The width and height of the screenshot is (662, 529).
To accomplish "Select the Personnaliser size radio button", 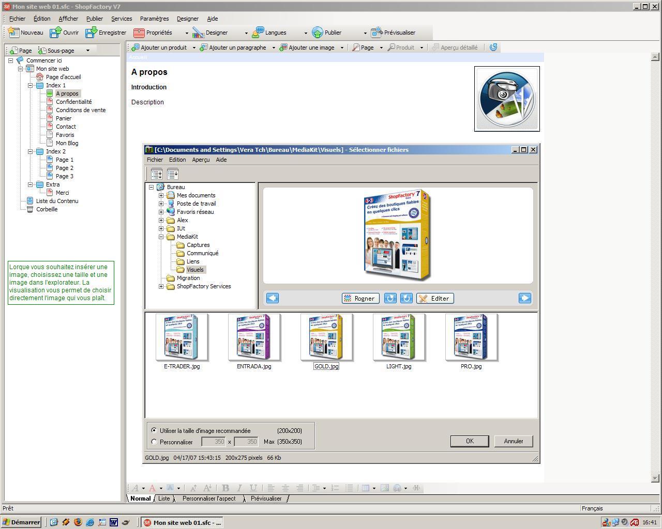I will coord(154,442).
